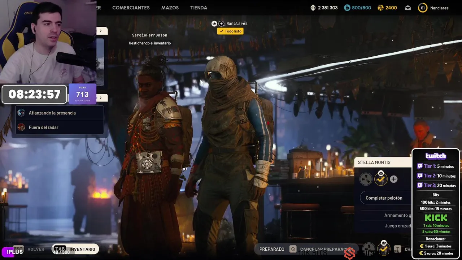Screen dimensions: 462x260
Task: Select the crowned checkmark squad member under Stella Montis
Action: point(381,178)
